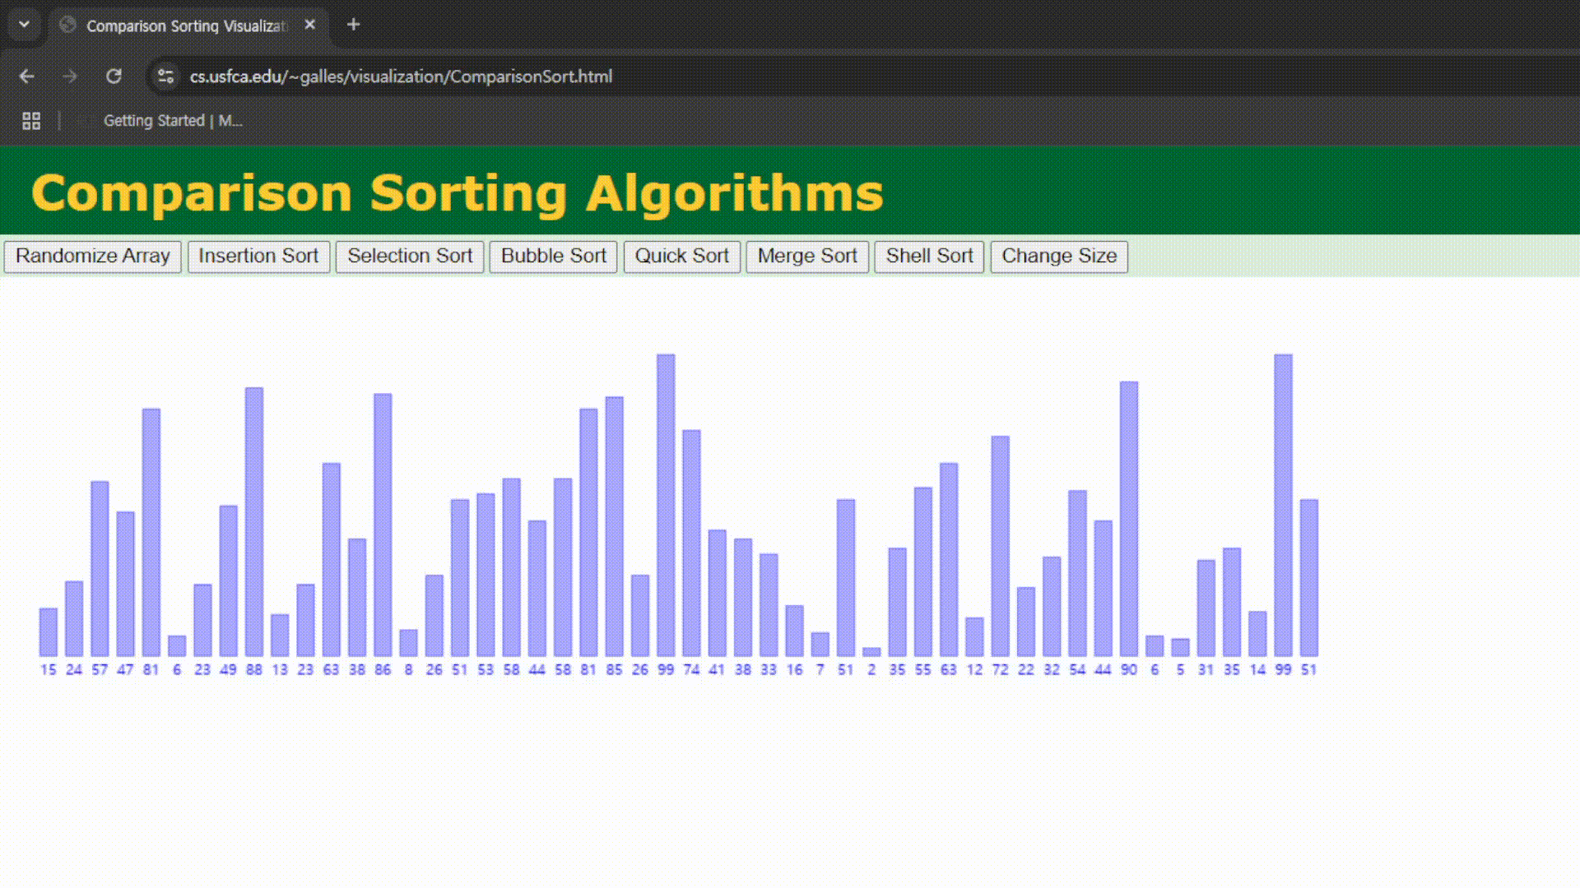Start Insertion Sort

coord(258,256)
